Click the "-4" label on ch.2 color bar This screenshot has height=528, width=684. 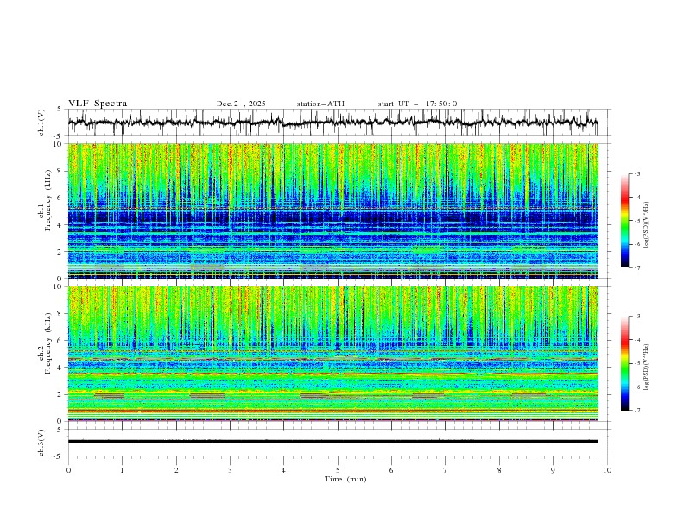[636, 340]
